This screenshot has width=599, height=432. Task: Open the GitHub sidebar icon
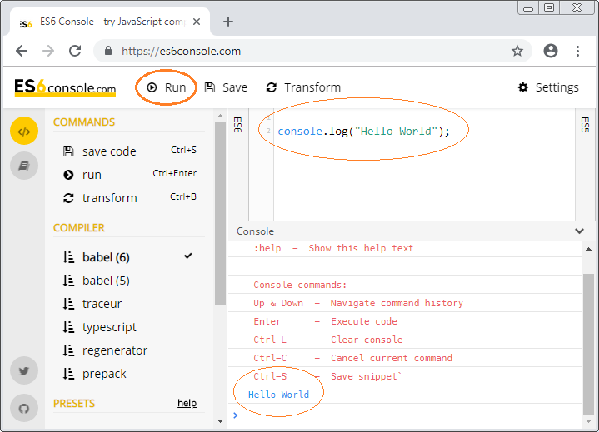coord(24,409)
